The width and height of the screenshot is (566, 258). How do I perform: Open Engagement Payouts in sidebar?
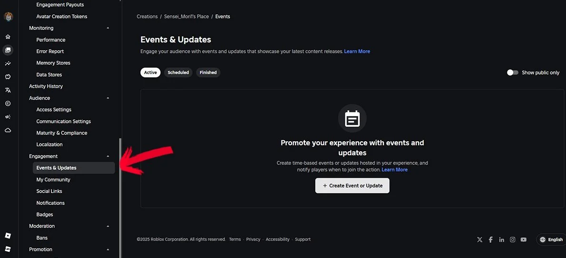(x=60, y=5)
